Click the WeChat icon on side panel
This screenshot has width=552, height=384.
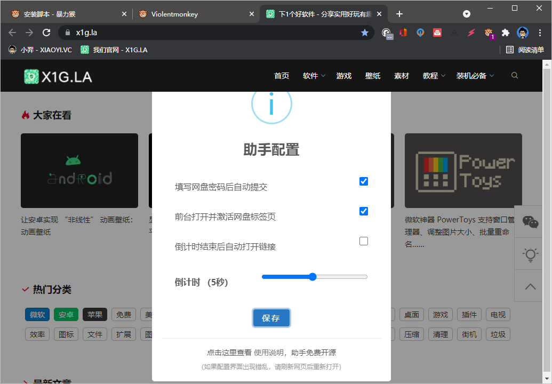point(530,222)
